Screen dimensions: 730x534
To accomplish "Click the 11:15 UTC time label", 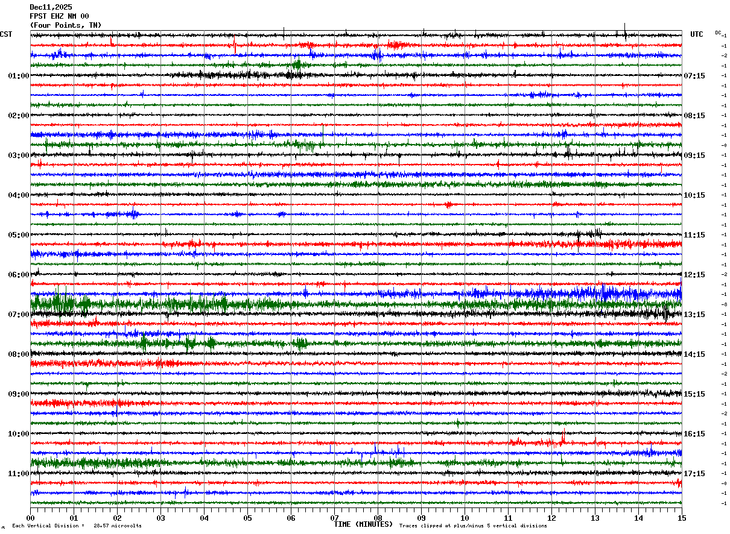I will point(694,235).
